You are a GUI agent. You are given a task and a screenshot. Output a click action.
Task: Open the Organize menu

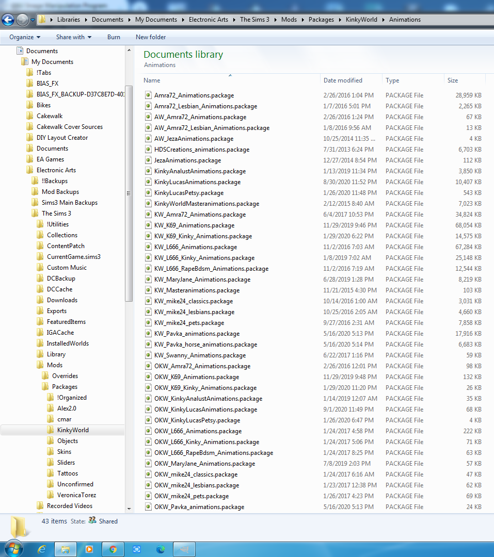point(25,37)
